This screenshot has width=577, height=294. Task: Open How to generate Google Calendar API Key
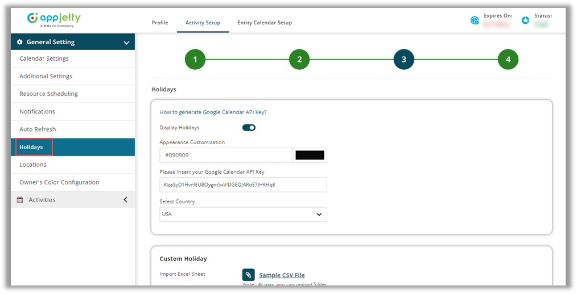click(x=213, y=112)
